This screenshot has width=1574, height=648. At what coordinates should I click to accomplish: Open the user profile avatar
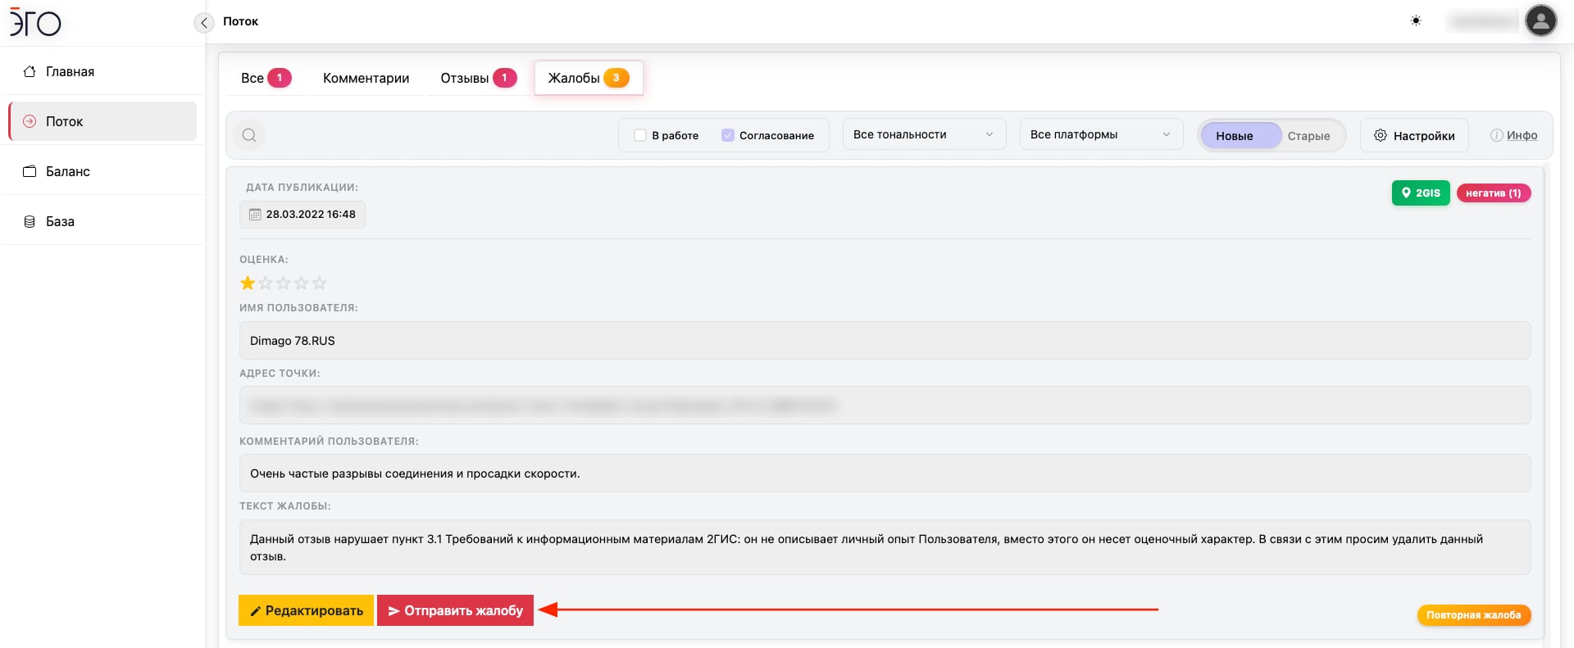point(1540,21)
